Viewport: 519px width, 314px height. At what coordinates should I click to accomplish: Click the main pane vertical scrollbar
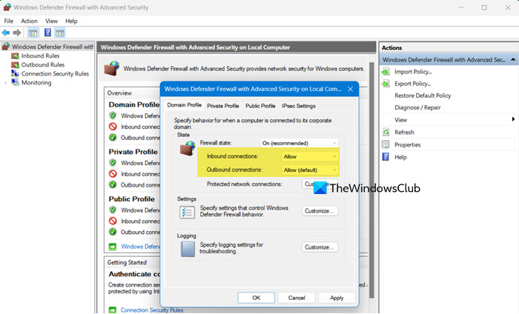(x=371, y=180)
